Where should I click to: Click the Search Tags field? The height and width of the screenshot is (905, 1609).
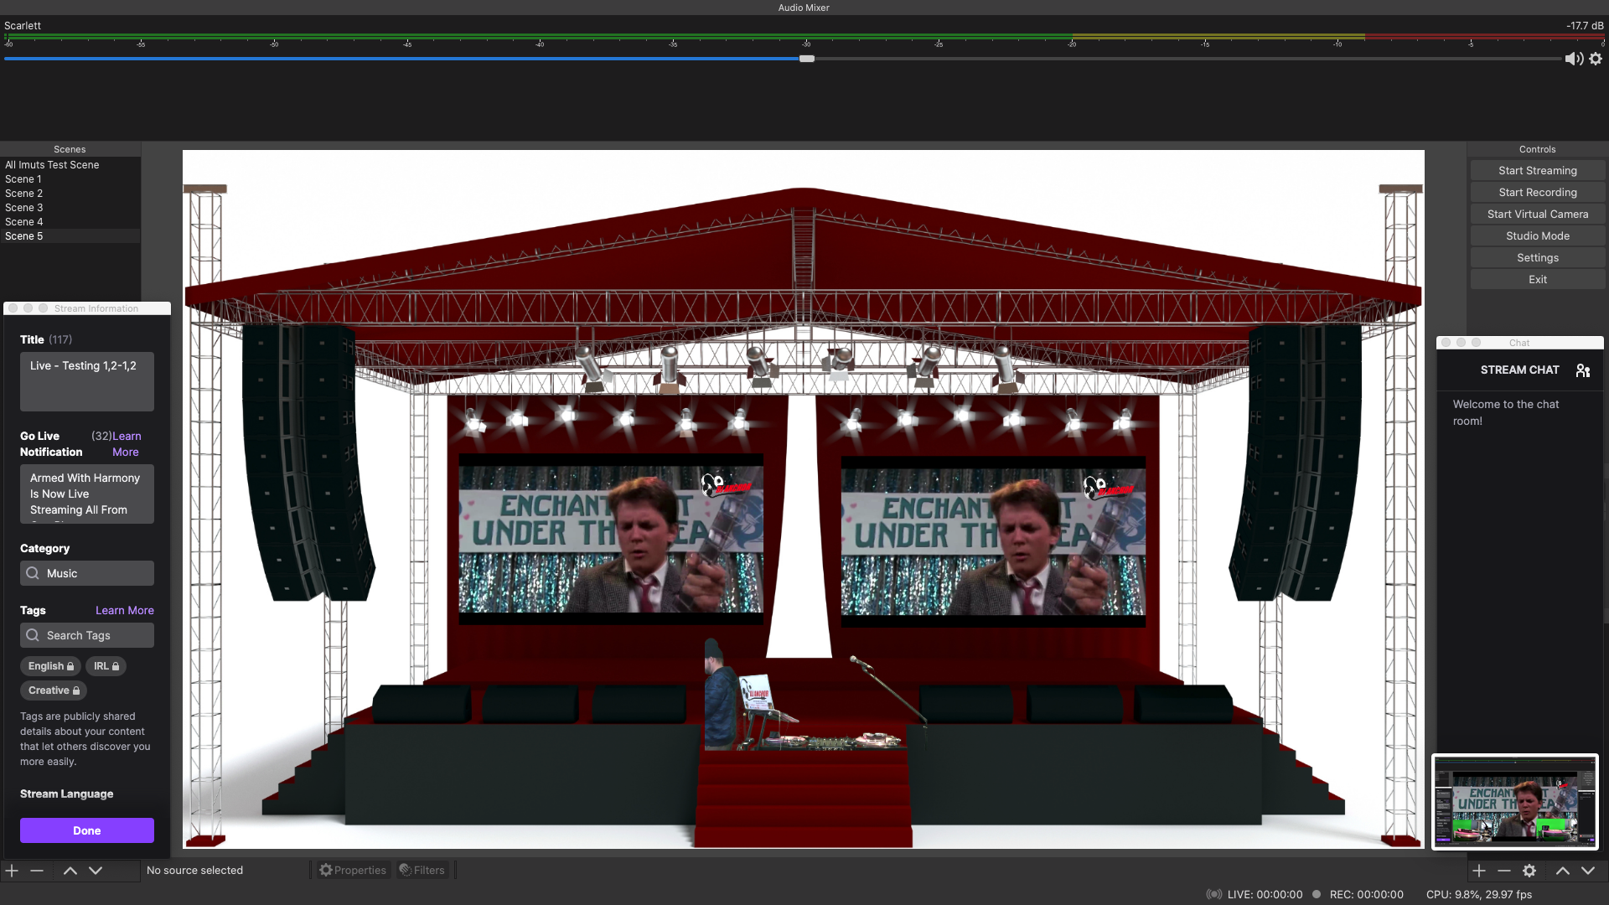(87, 635)
